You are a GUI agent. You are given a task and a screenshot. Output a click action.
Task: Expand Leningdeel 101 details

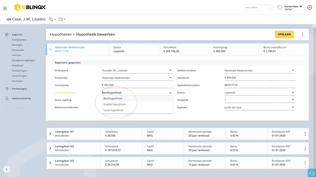point(50,134)
